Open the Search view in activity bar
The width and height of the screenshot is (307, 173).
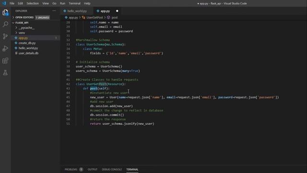tap(5, 24)
